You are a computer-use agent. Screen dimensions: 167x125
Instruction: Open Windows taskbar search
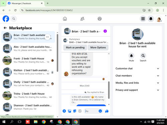12,122
